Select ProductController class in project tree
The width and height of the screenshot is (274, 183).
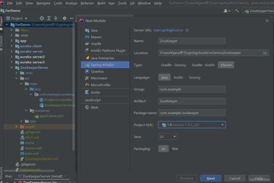click(56, 100)
